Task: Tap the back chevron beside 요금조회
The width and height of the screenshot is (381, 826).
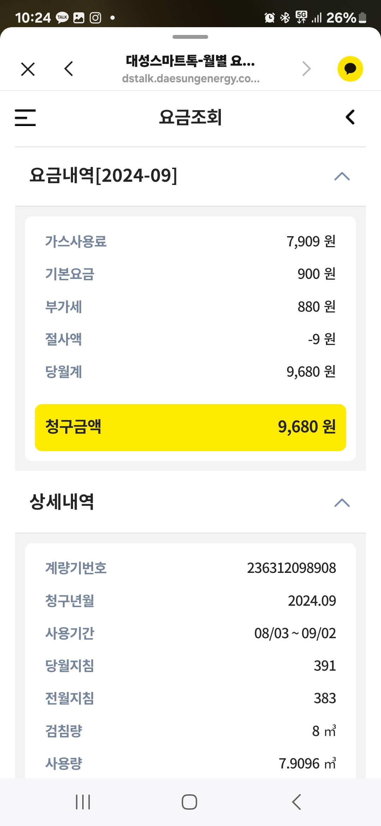Action: 350,117
